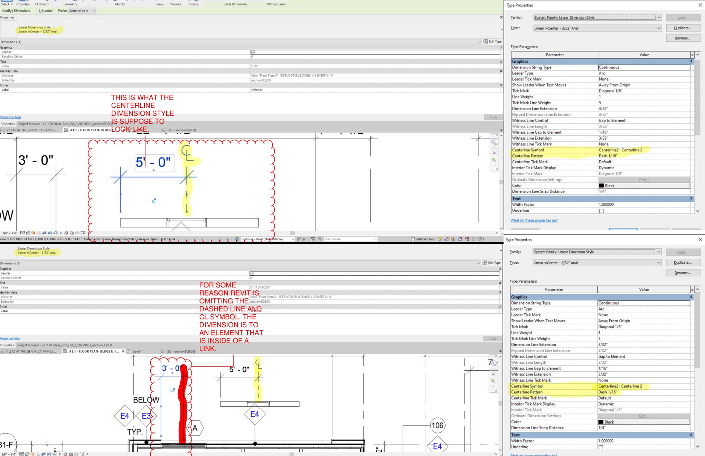The width and height of the screenshot is (705, 456).
Task: Open the Properties help link
Action: pos(10,117)
